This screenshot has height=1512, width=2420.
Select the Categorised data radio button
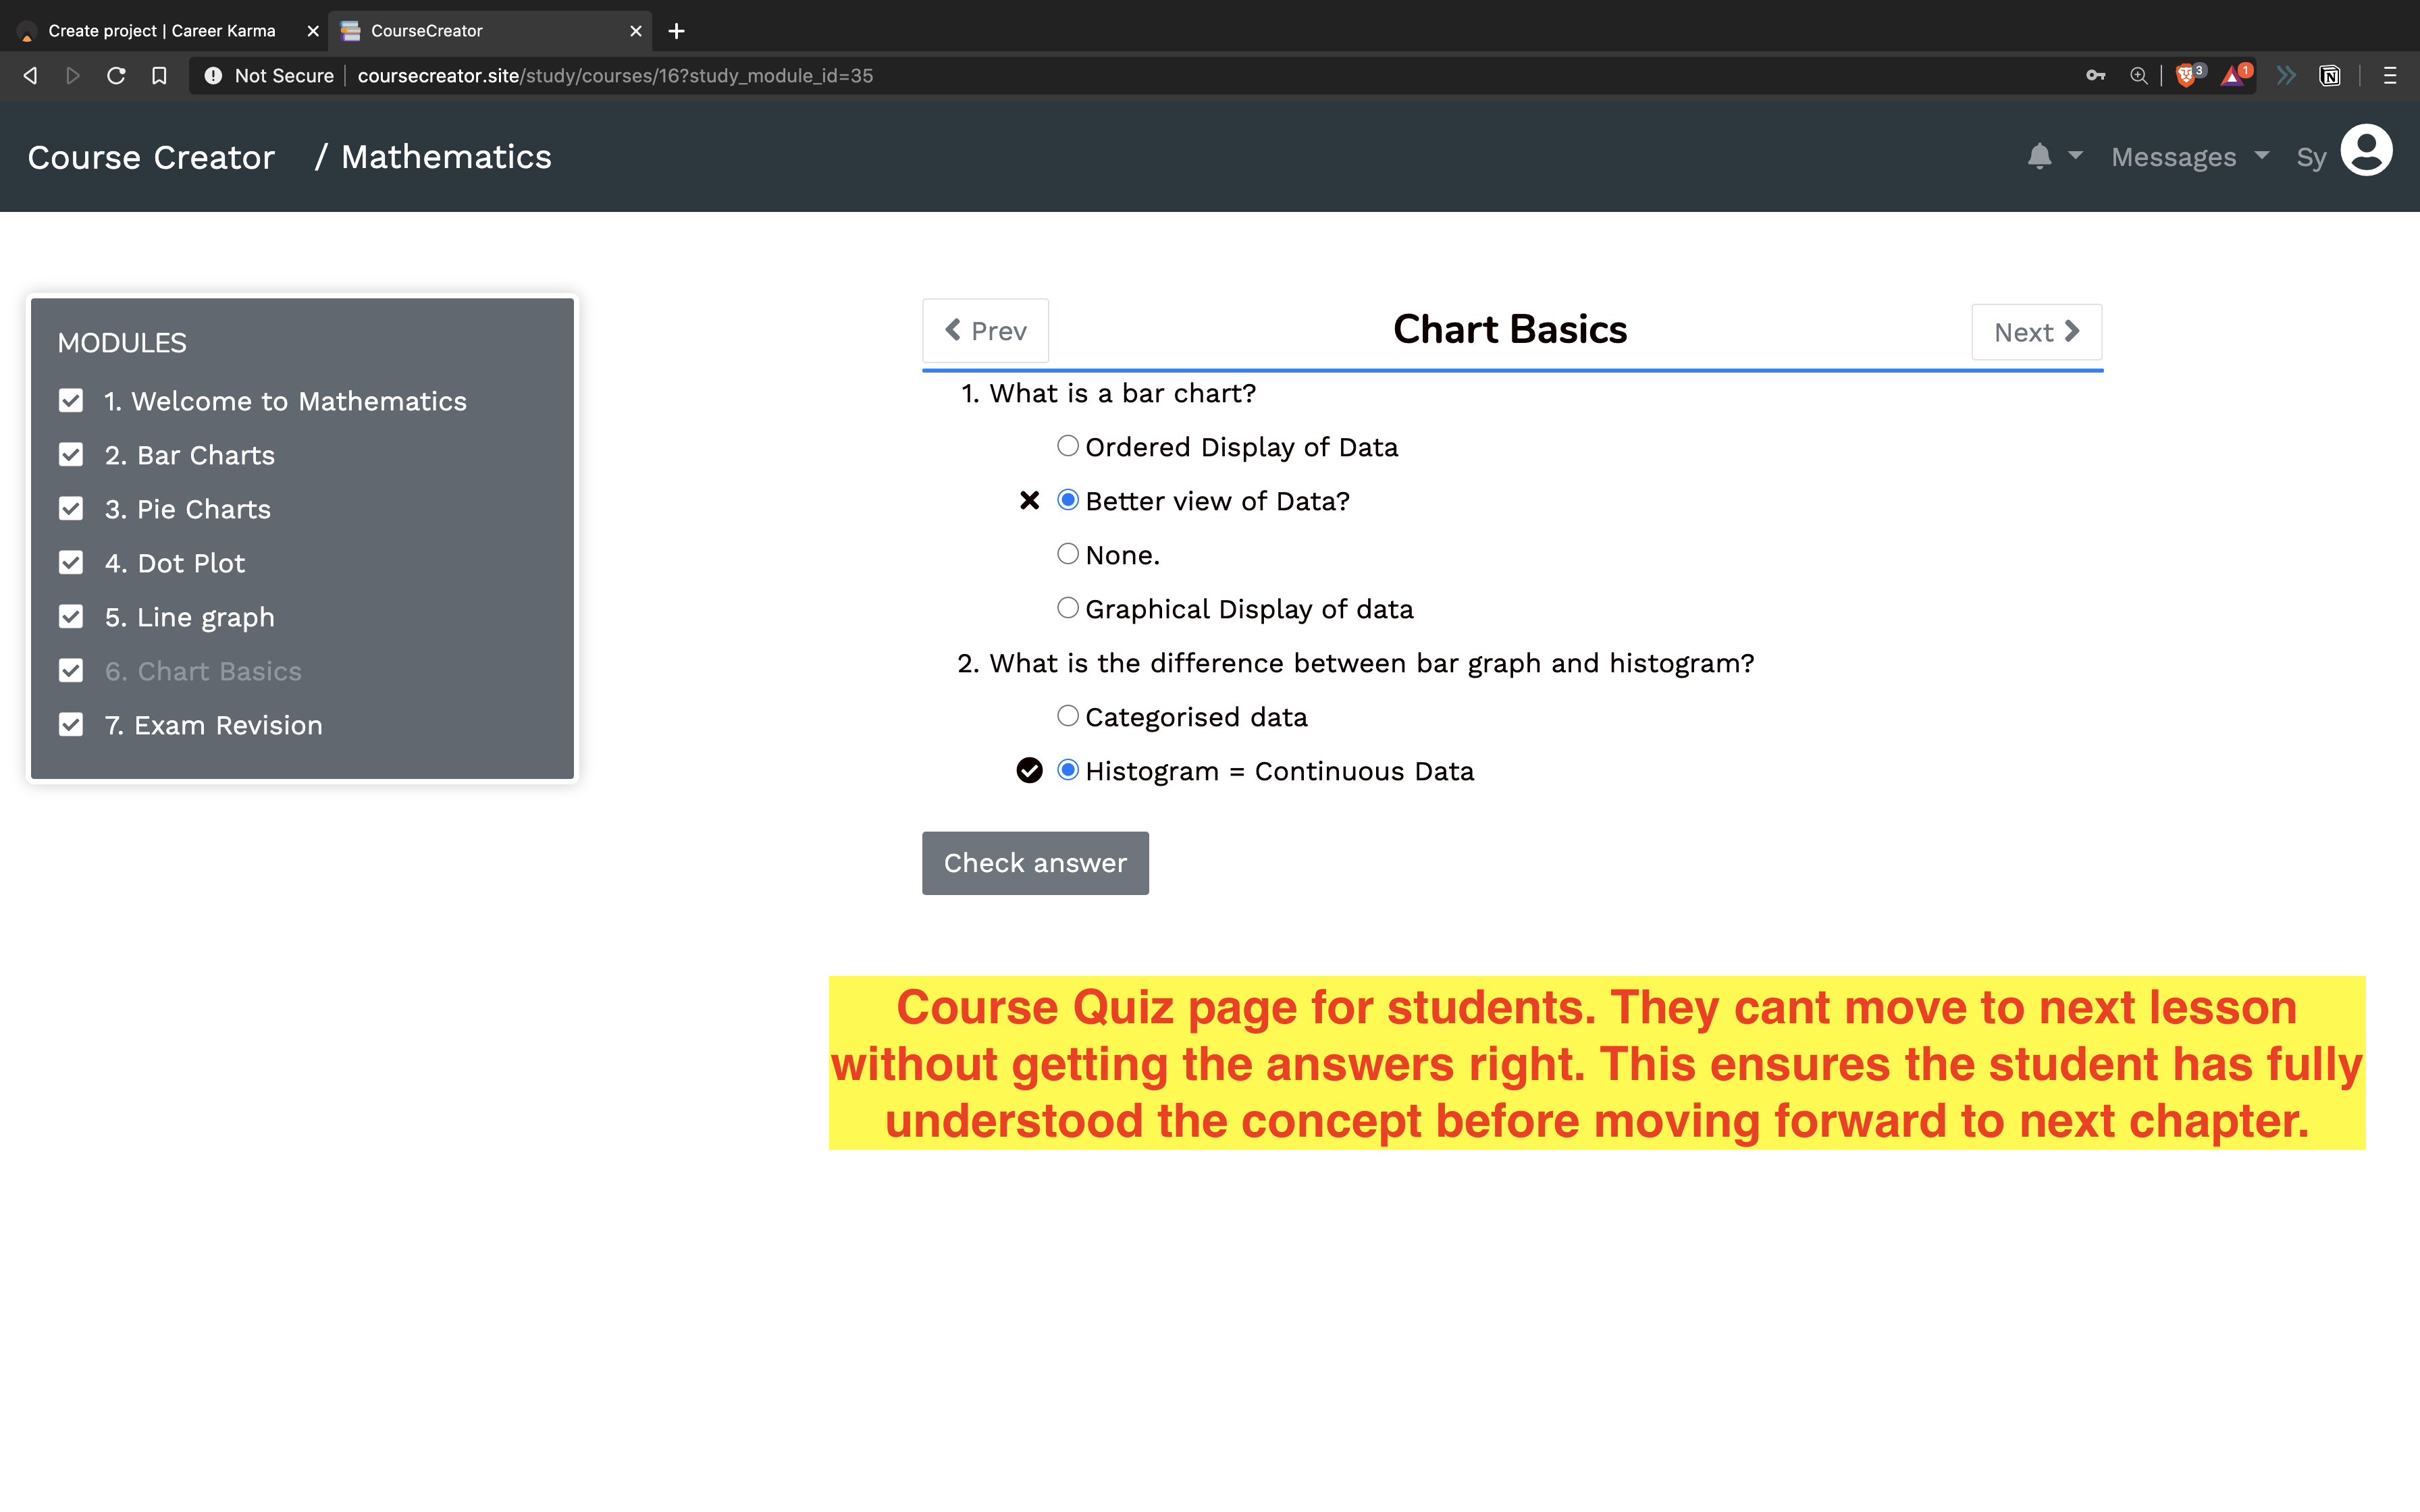tap(1068, 716)
